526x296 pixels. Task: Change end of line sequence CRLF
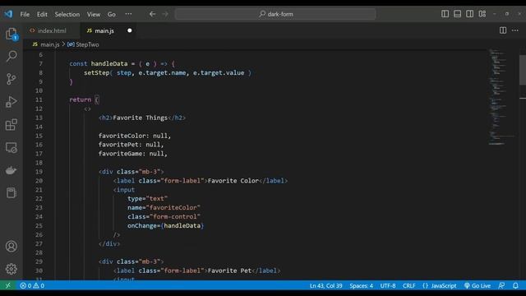coord(409,285)
